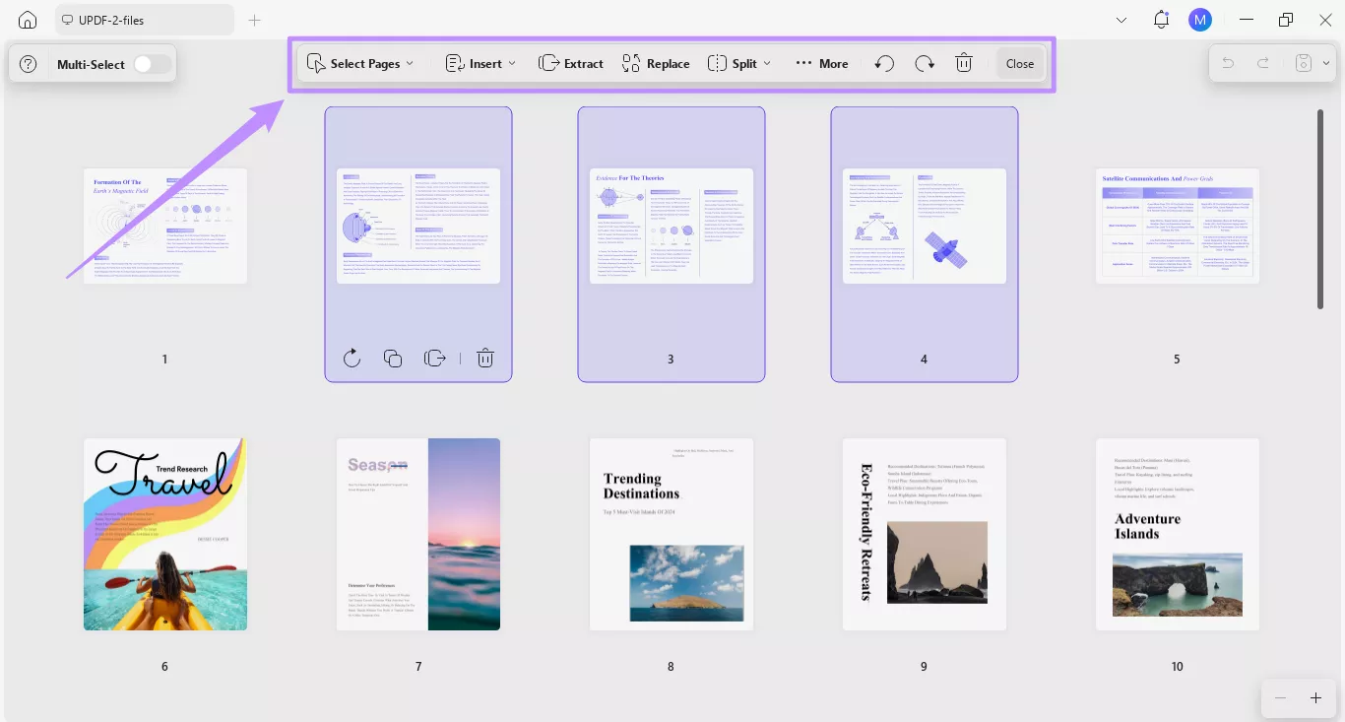
Task: Select the Trending Destinations page thumbnail
Action: (x=671, y=534)
